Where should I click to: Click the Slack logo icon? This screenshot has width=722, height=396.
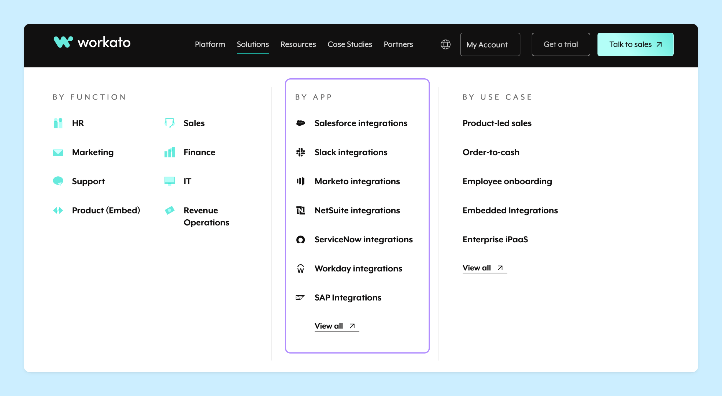click(x=300, y=152)
